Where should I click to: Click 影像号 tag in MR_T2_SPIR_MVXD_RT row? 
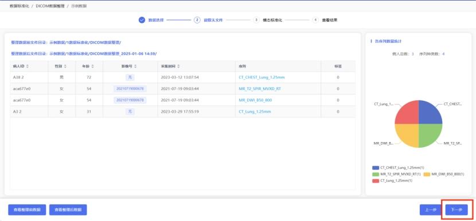[130, 89]
